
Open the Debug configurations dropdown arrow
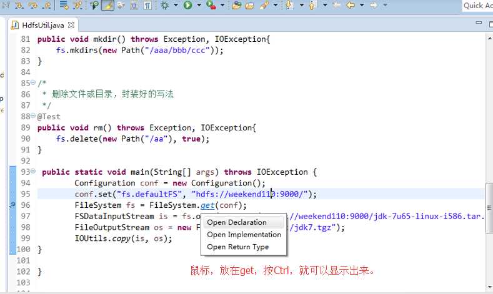176,6
